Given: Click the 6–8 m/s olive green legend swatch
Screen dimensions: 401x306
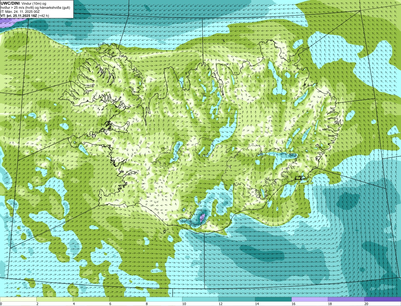Looking at the screenshot, I should point(128,299).
